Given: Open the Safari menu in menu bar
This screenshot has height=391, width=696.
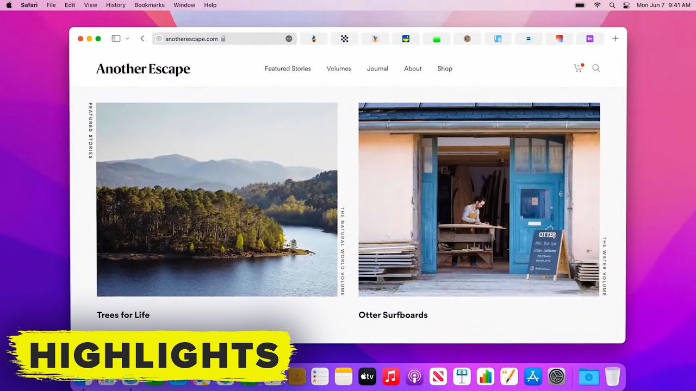Looking at the screenshot, I should (x=29, y=5).
